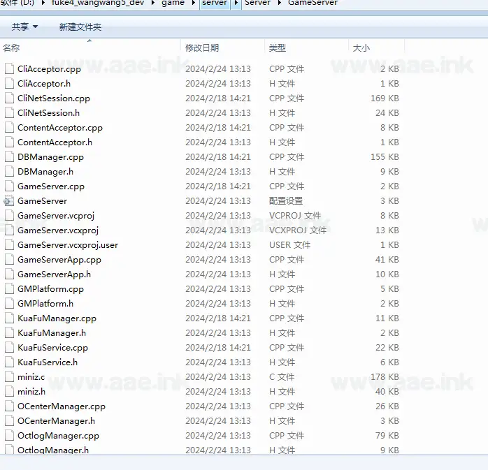Click the 178 KB size cell
Image resolution: width=488 pixels, height=470 pixels.
pos(385,376)
